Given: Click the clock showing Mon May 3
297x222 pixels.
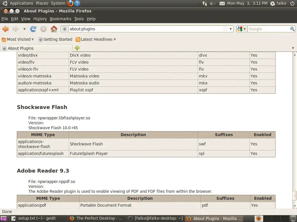Looking at the screenshot, I should 247,3.
